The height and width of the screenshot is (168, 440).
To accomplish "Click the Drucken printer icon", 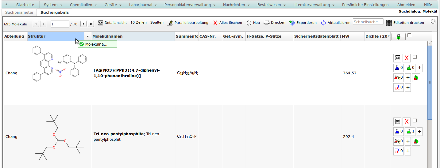I will (267, 23).
